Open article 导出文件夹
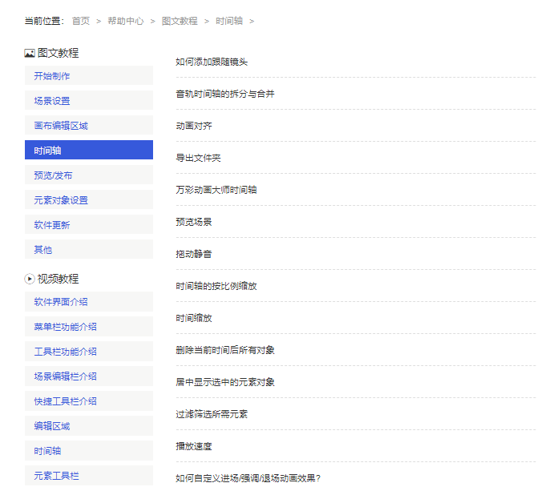This screenshot has height=487, width=537. point(198,158)
